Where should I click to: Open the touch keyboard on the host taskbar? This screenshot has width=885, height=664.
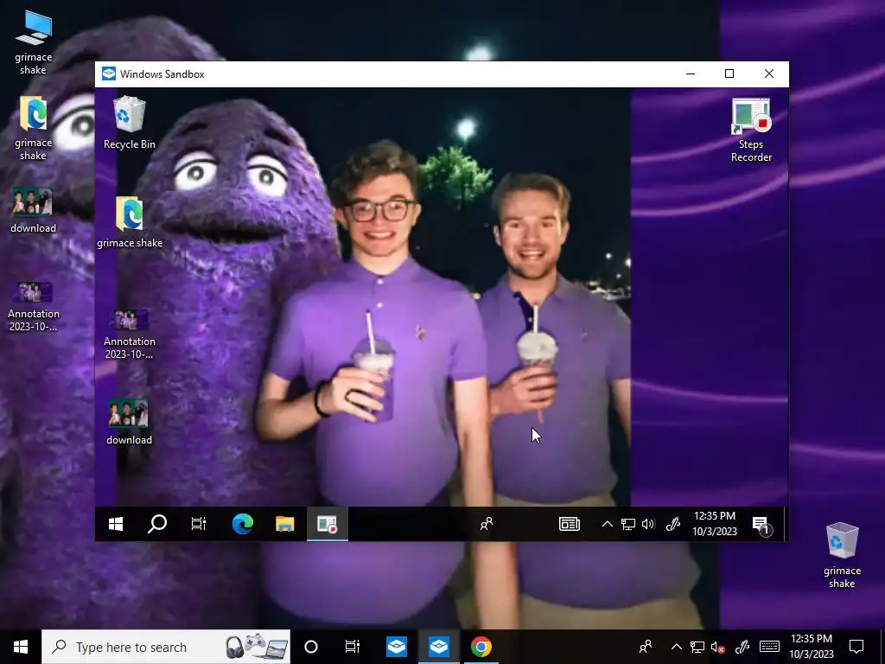click(x=769, y=647)
